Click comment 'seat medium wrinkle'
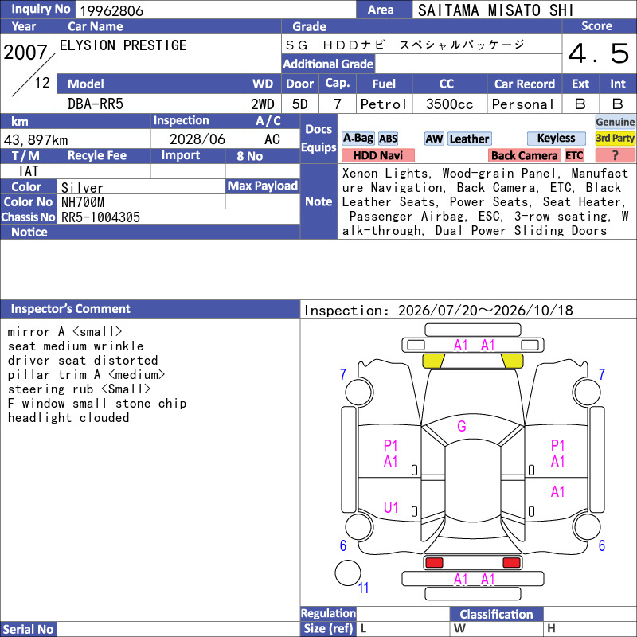637x637 pixels. [76, 346]
